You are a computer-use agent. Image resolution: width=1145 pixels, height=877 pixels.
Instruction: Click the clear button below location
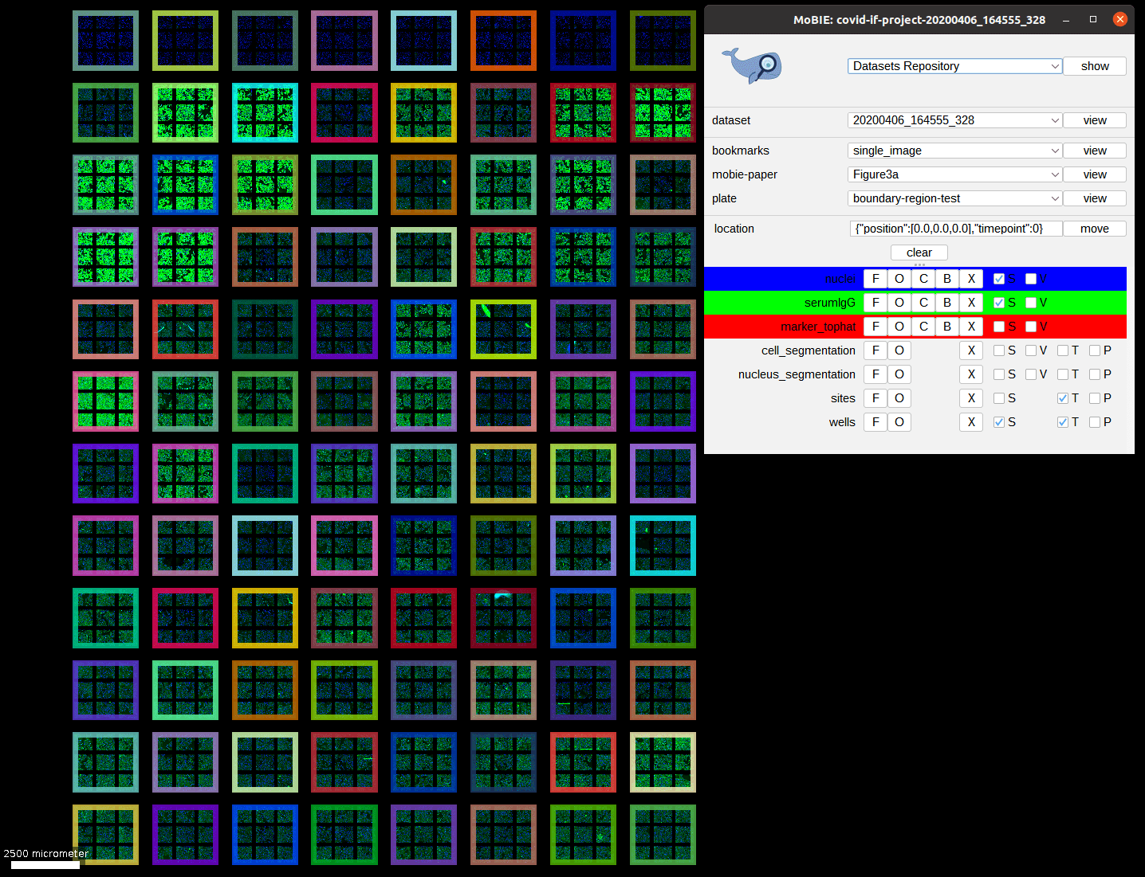coord(919,252)
